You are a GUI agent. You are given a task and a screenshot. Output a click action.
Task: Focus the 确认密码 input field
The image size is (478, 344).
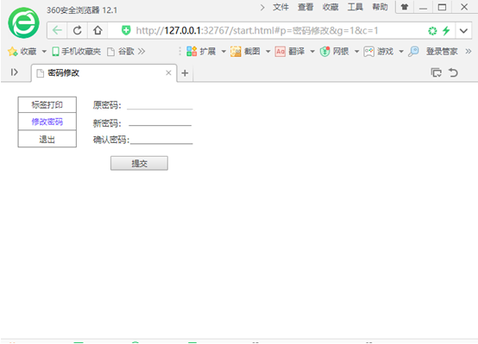tap(161, 140)
